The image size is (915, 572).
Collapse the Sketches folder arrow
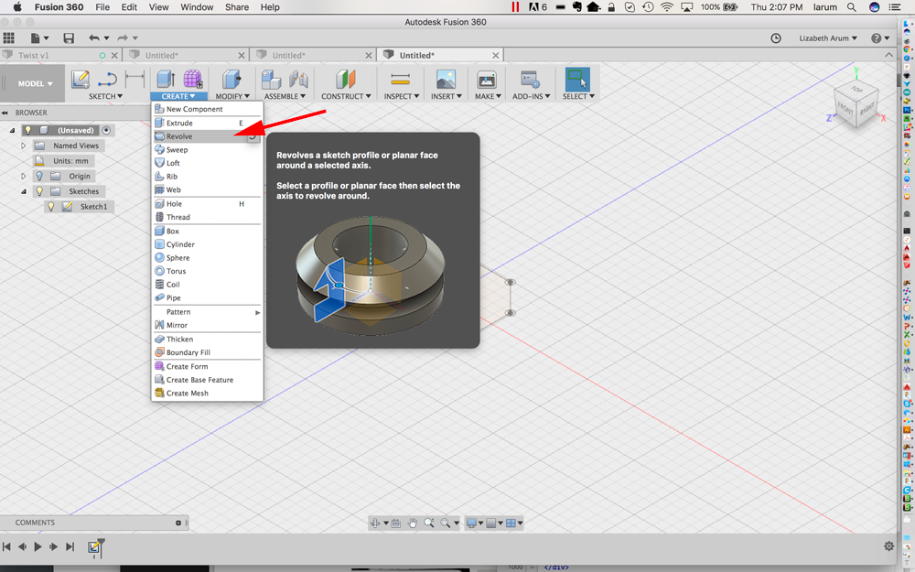(x=24, y=191)
